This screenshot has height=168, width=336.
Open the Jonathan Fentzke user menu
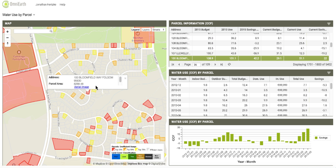(46, 5)
